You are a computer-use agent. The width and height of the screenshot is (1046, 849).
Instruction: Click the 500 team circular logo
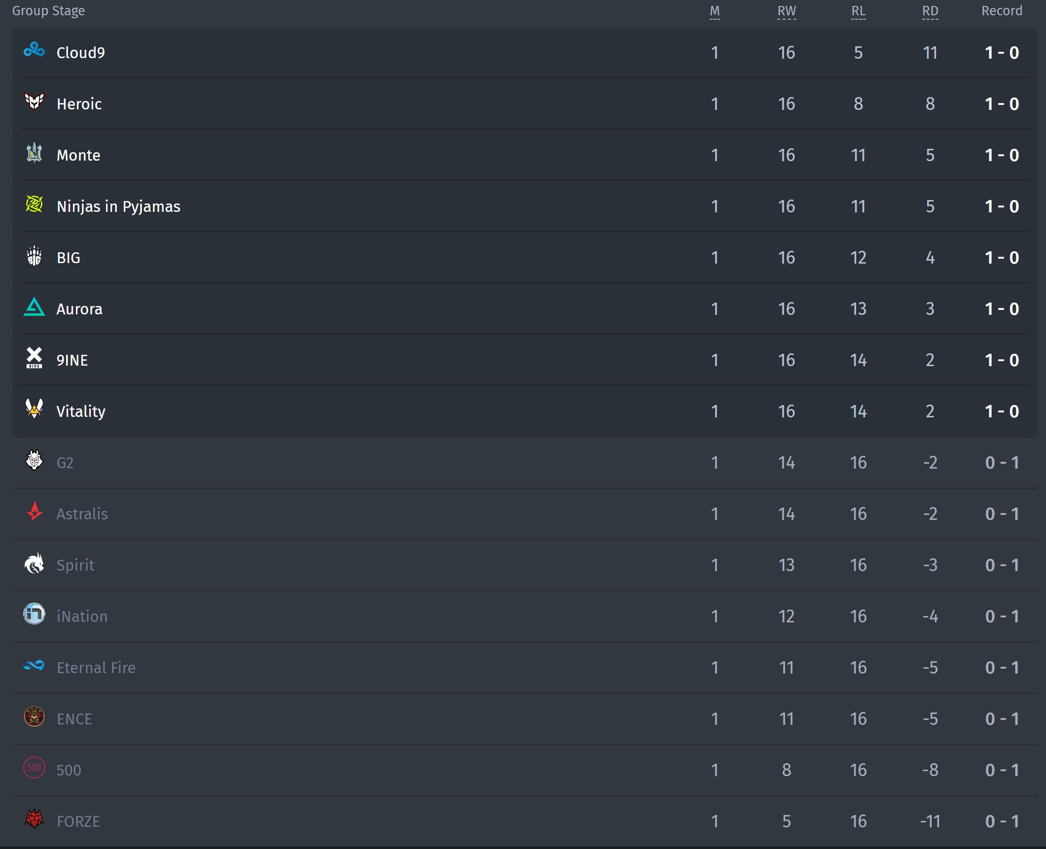[34, 768]
